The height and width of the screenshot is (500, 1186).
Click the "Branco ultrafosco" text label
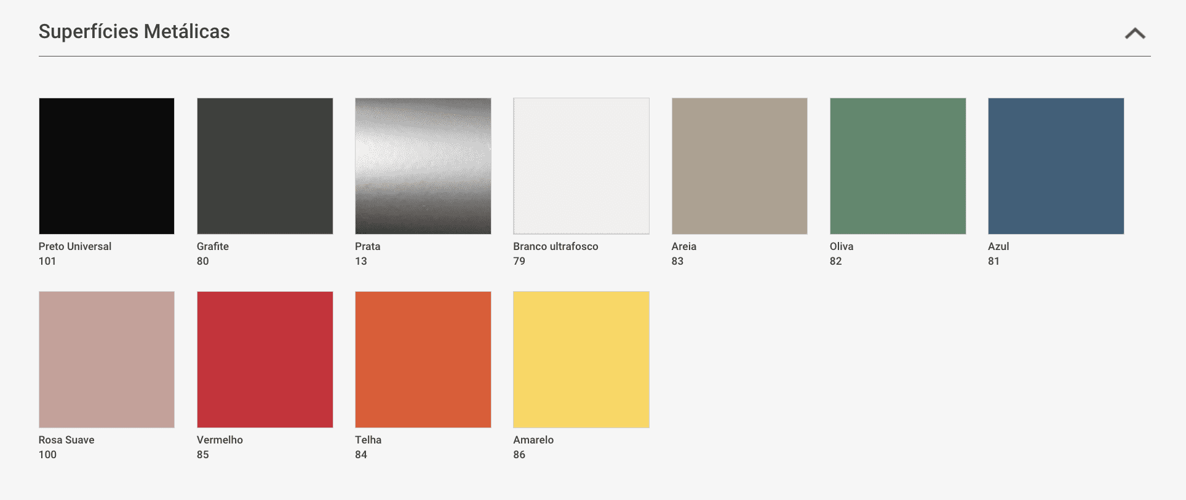click(555, 246)
